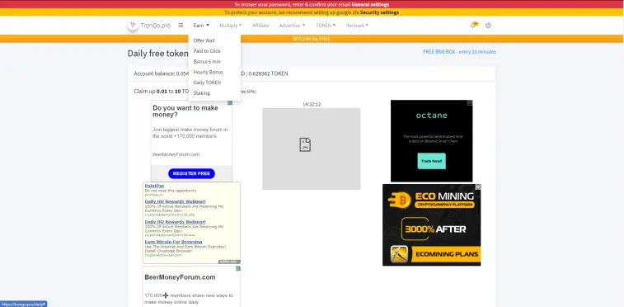Open FREE BNB BOX every 20 minutes link
Screen dimensions: 624x307
pos(459,52)
